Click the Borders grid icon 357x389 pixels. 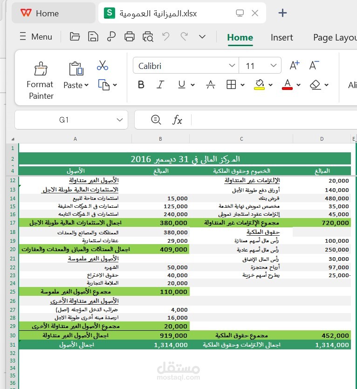point(231,85)
